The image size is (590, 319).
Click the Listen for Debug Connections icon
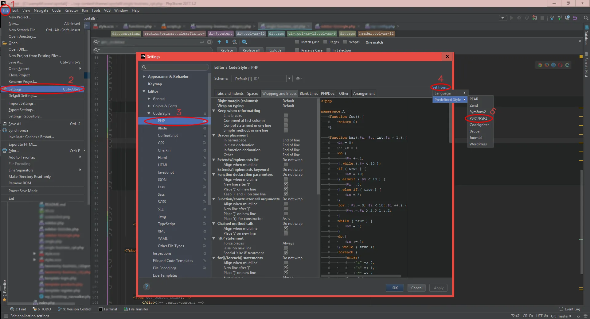click(x=535, y=18)
